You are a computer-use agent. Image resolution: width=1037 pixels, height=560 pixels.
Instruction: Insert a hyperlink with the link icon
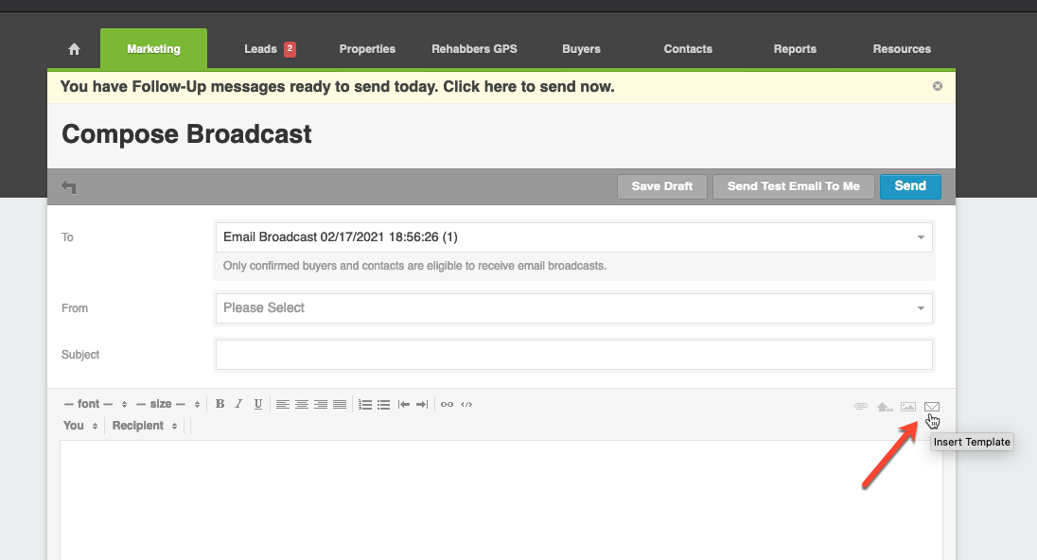448,405
